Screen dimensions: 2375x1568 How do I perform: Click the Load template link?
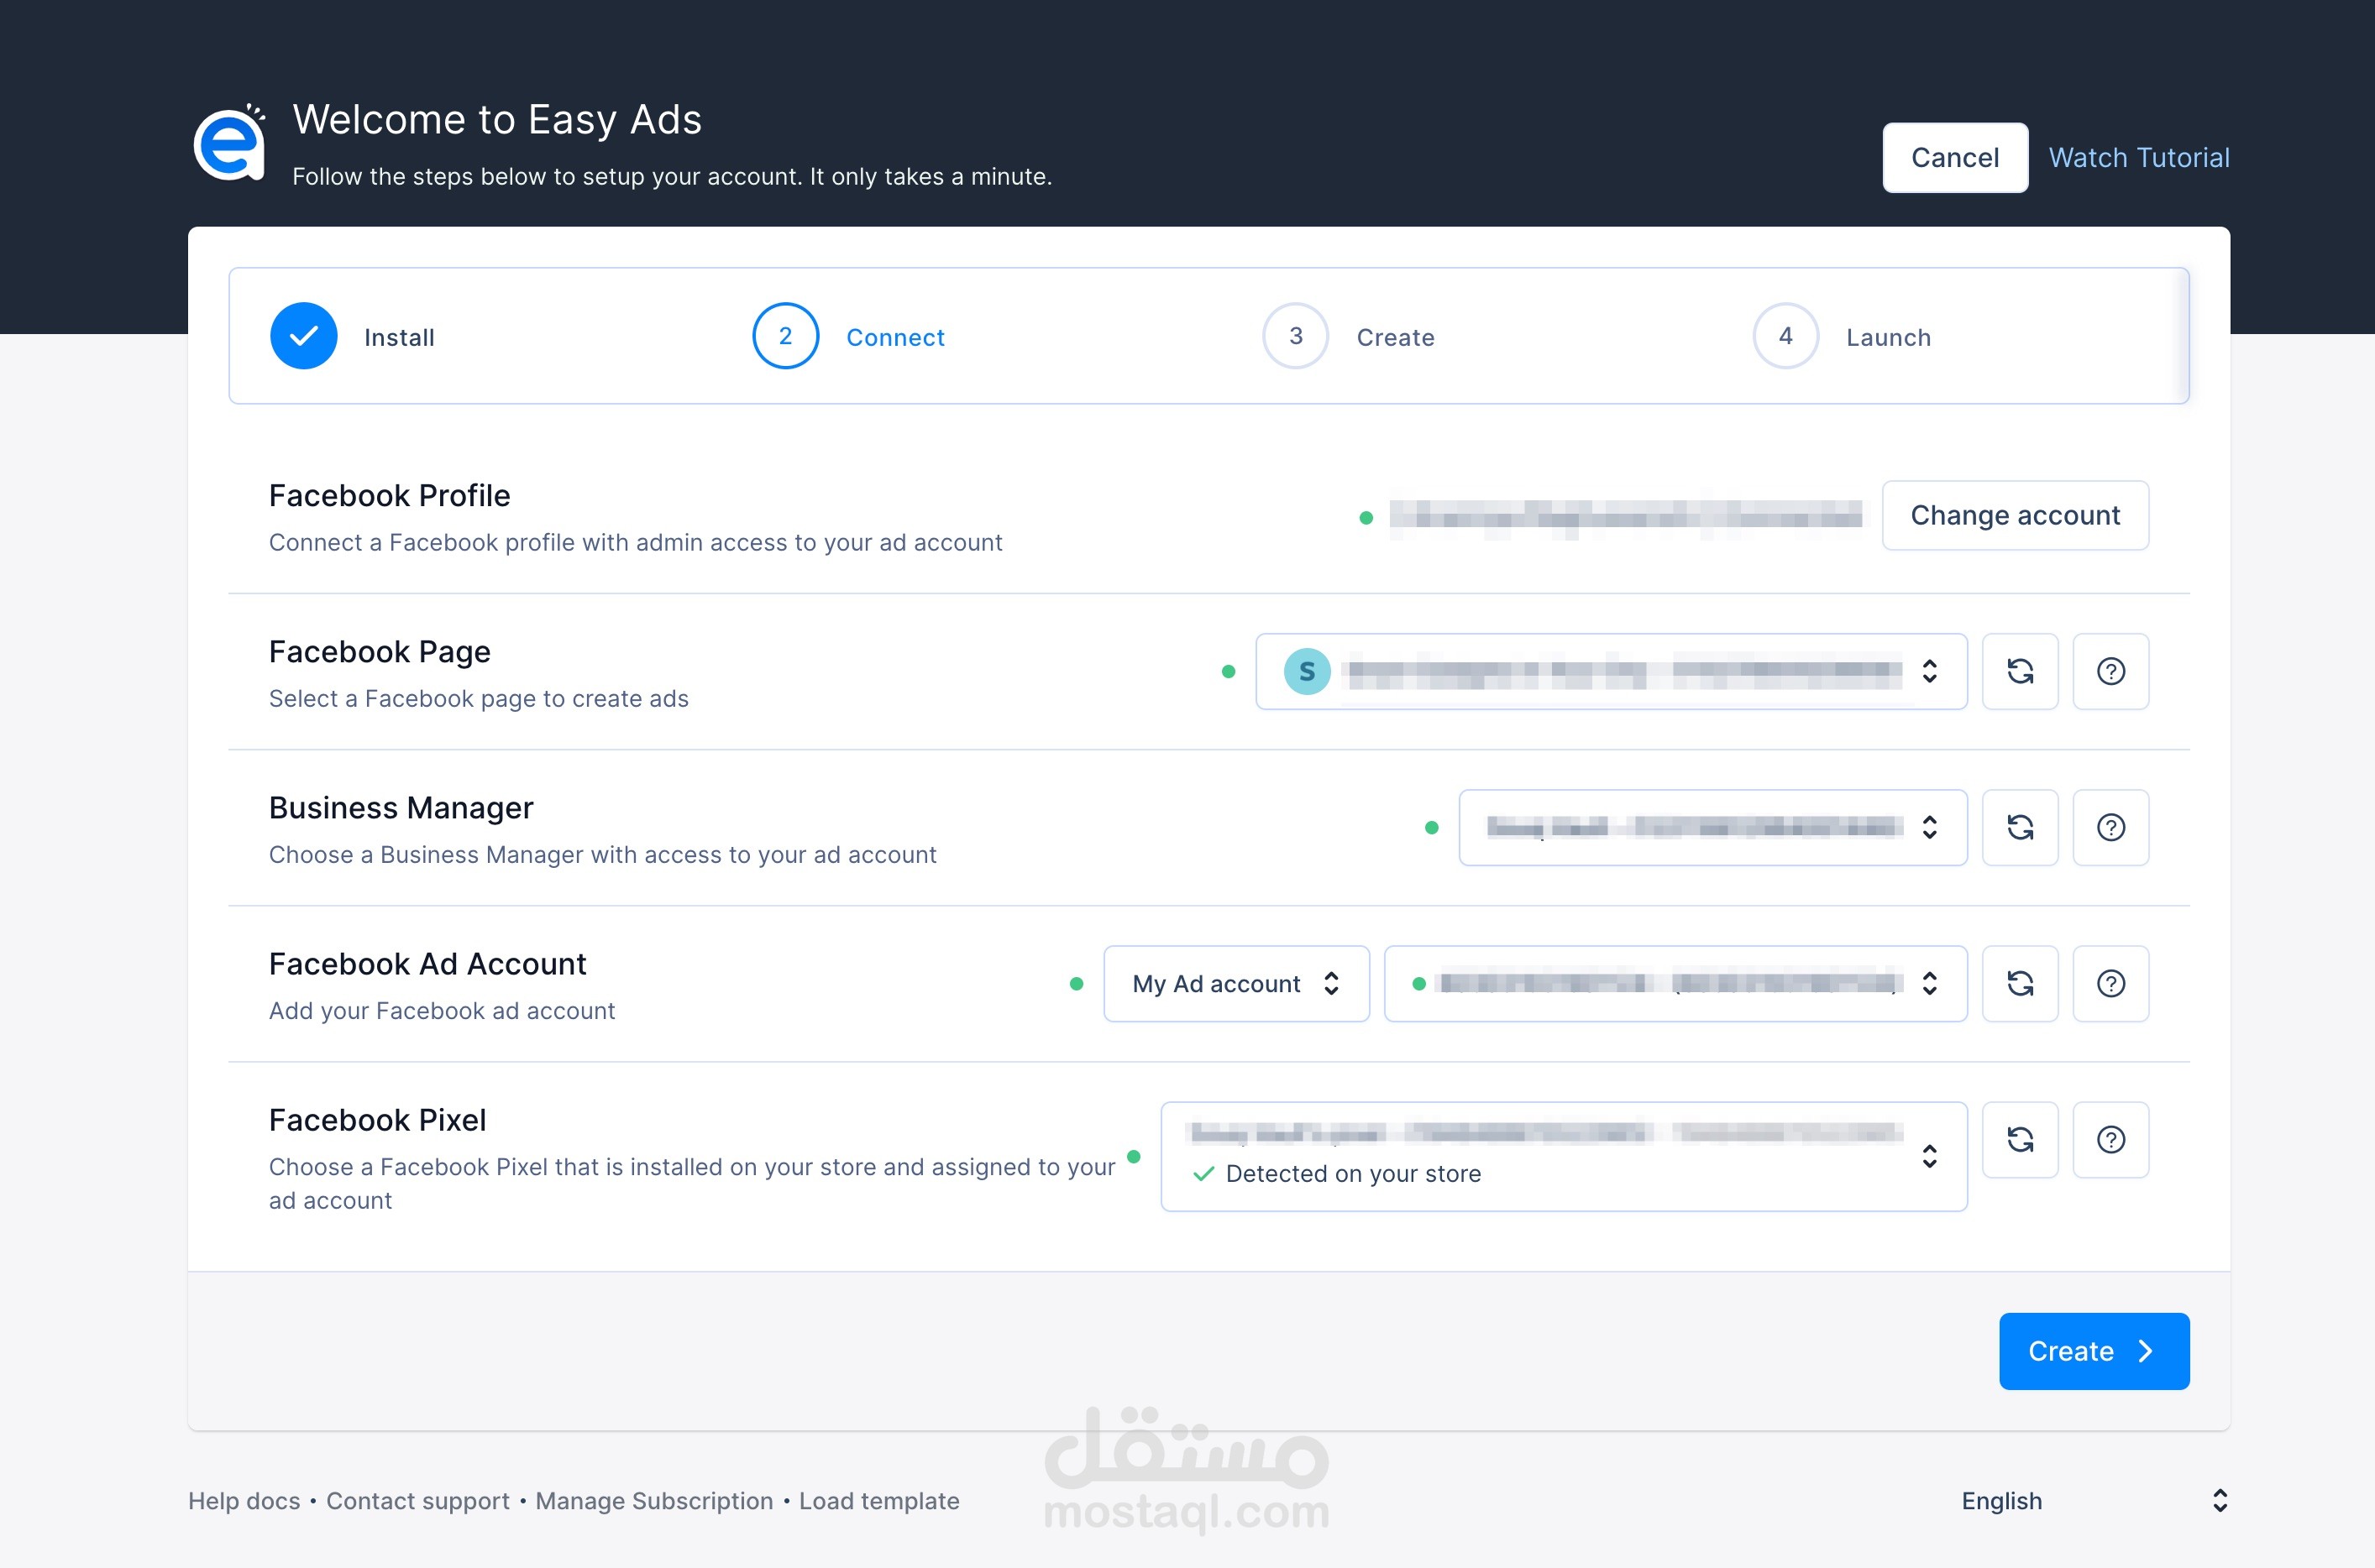[878, 1500]
